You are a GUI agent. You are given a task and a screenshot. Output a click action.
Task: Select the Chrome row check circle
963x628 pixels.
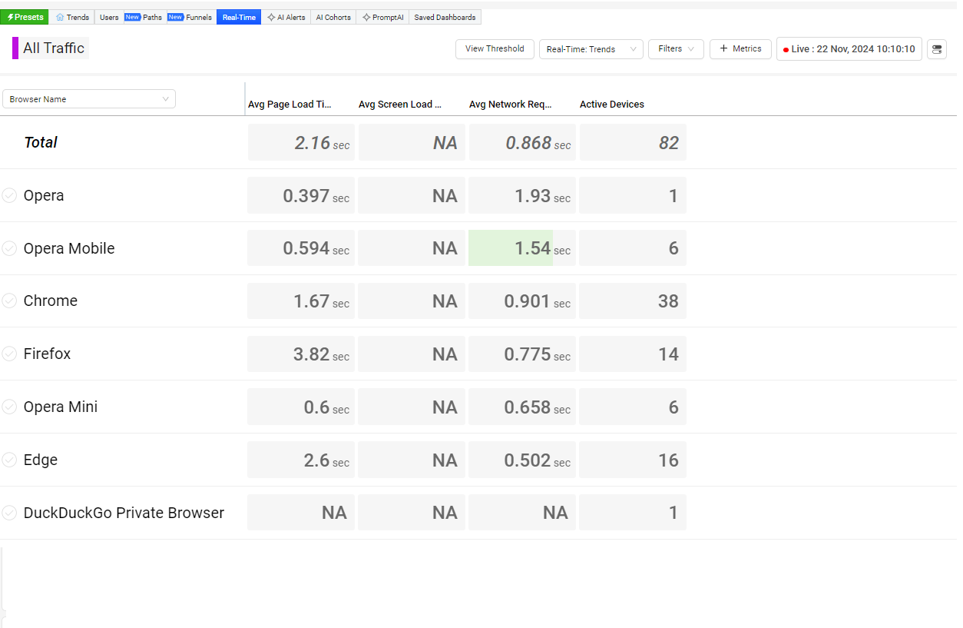click(x=9, y=301)
